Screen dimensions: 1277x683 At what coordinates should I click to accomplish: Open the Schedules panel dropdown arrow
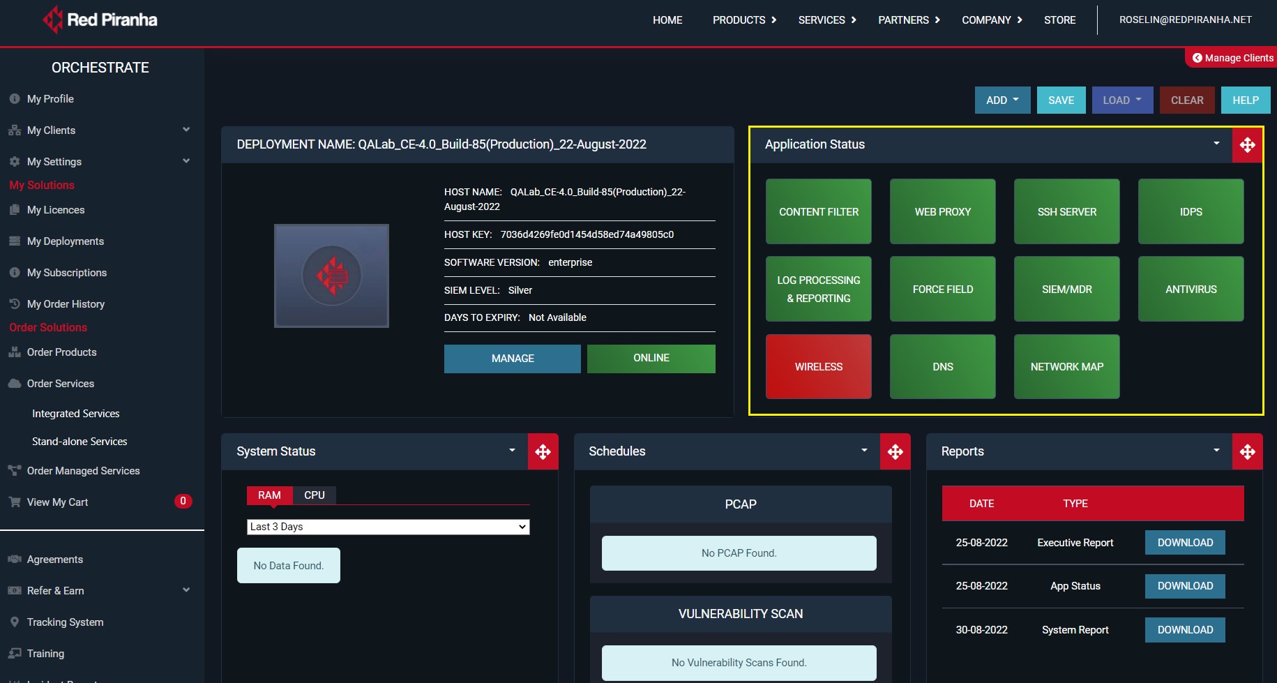point(864,451)
